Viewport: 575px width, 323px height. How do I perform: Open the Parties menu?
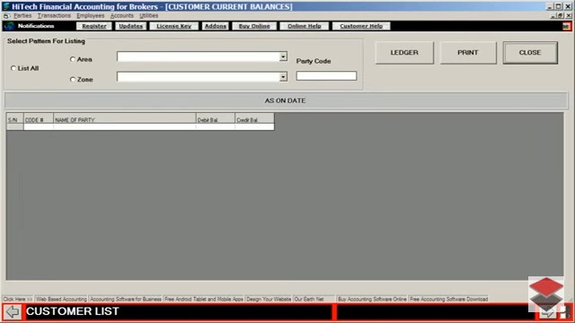22,16
